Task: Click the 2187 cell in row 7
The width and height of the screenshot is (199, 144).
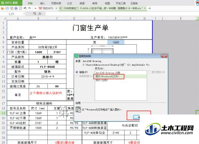Action: tap(57, 52)
